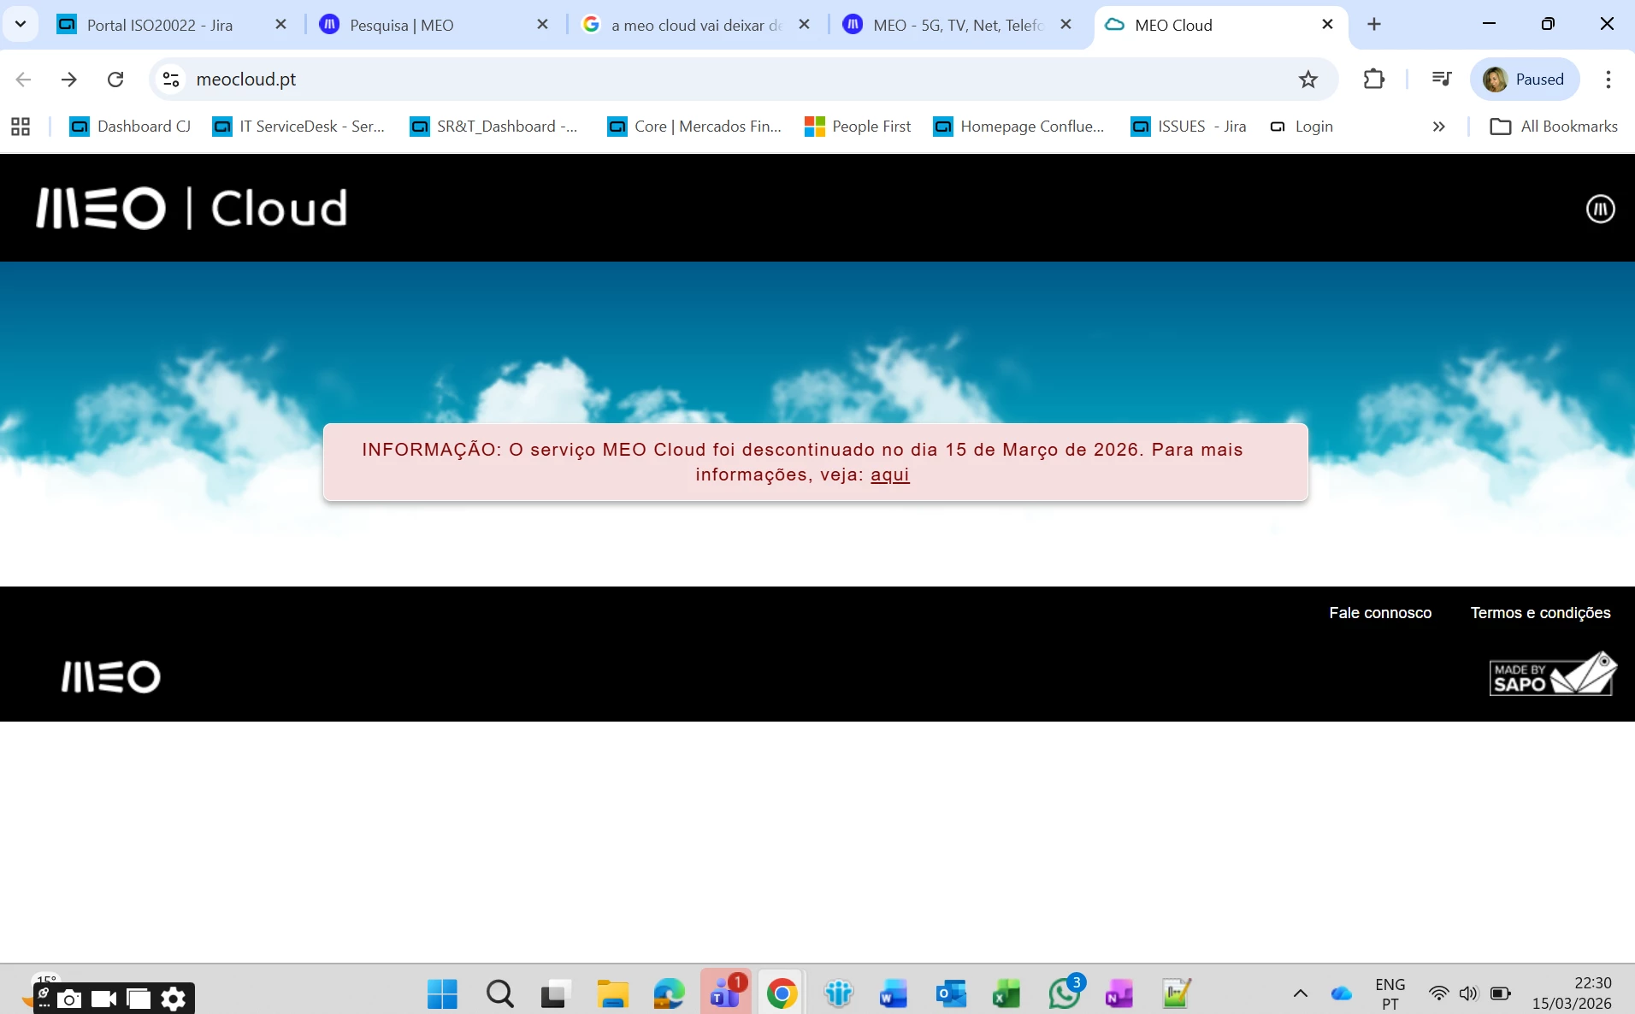This screenshot has width=1635, height=1014.
Task: Open the Dashboard CJ bookmark
Action: pyautogui.click(x=131, y=127)
